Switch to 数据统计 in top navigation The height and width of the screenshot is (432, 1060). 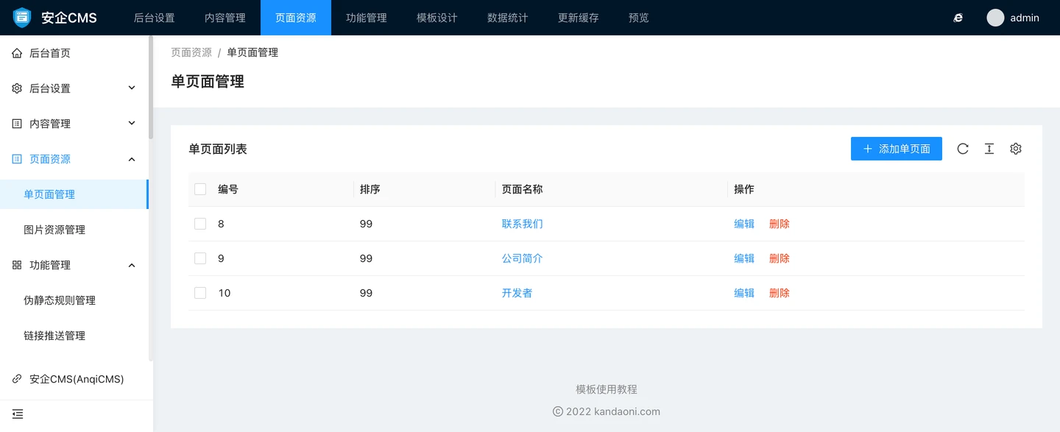(x=507, y=18)
